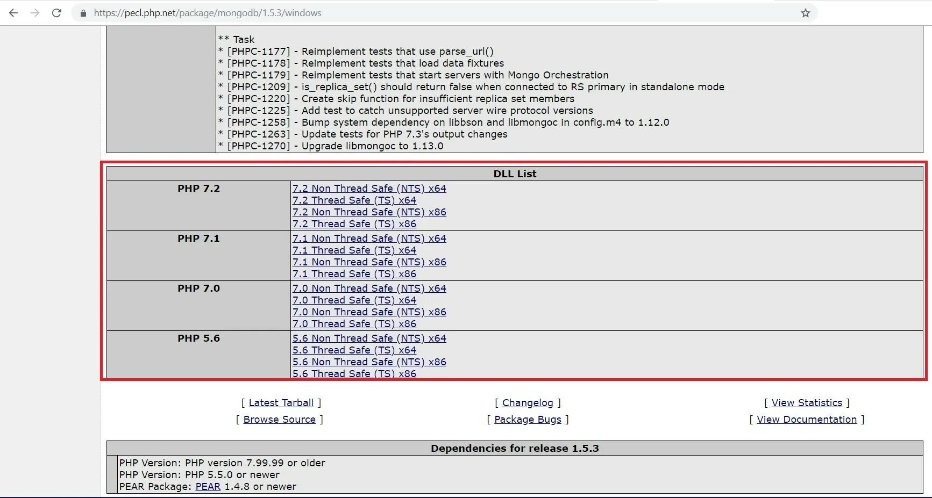View the package Changelog
This screenshot has height=498, width=932.
coord(528,403)
